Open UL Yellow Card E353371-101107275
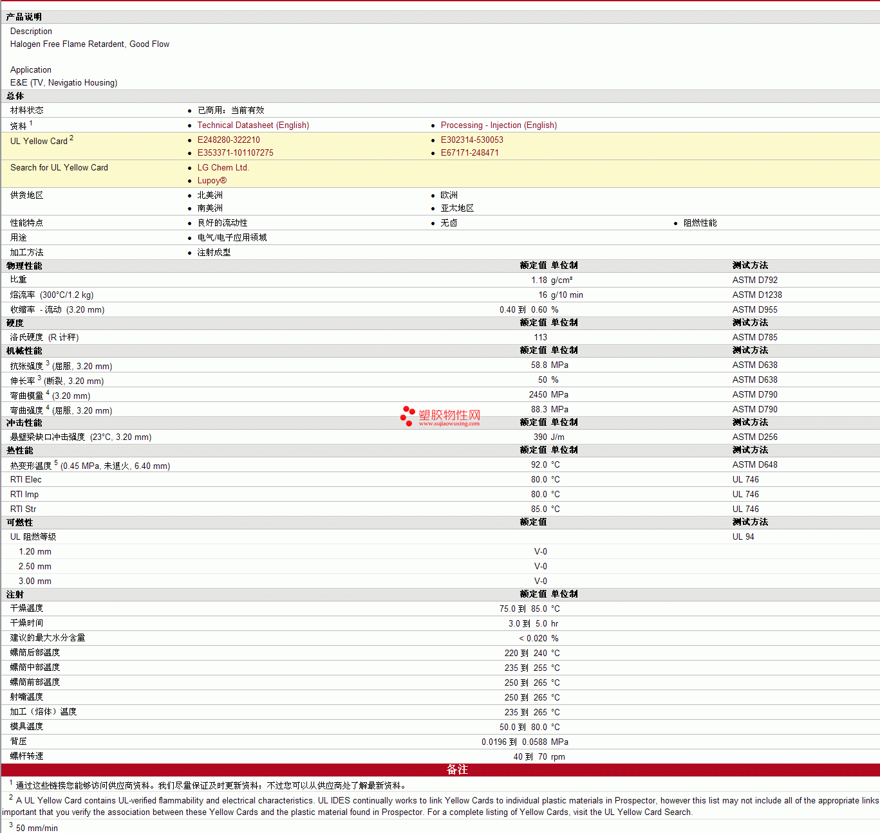The height and width of the screenshot is (833, 880). click(236, 153)
